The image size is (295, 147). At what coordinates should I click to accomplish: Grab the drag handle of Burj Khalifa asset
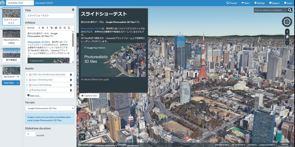pyautogui.click(x=27, y=75)
